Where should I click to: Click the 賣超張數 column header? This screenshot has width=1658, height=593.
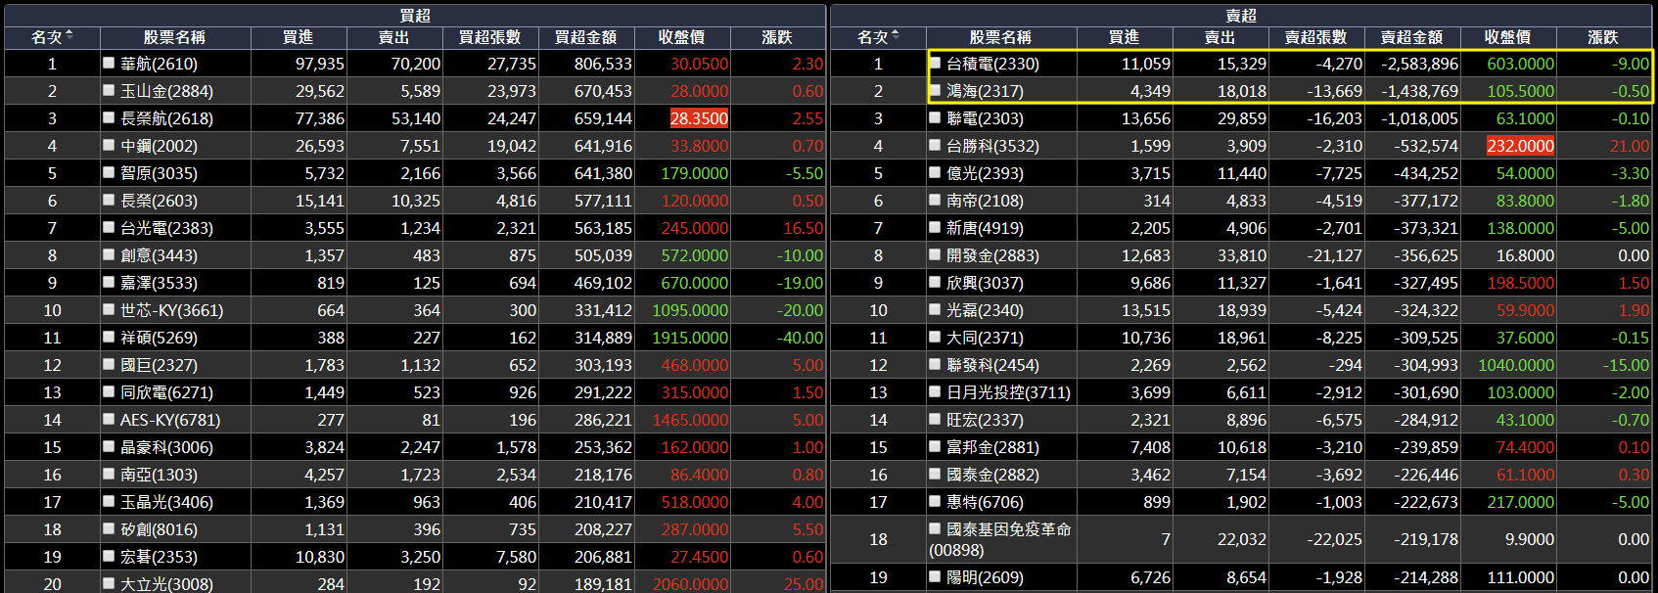point(1315,37)
